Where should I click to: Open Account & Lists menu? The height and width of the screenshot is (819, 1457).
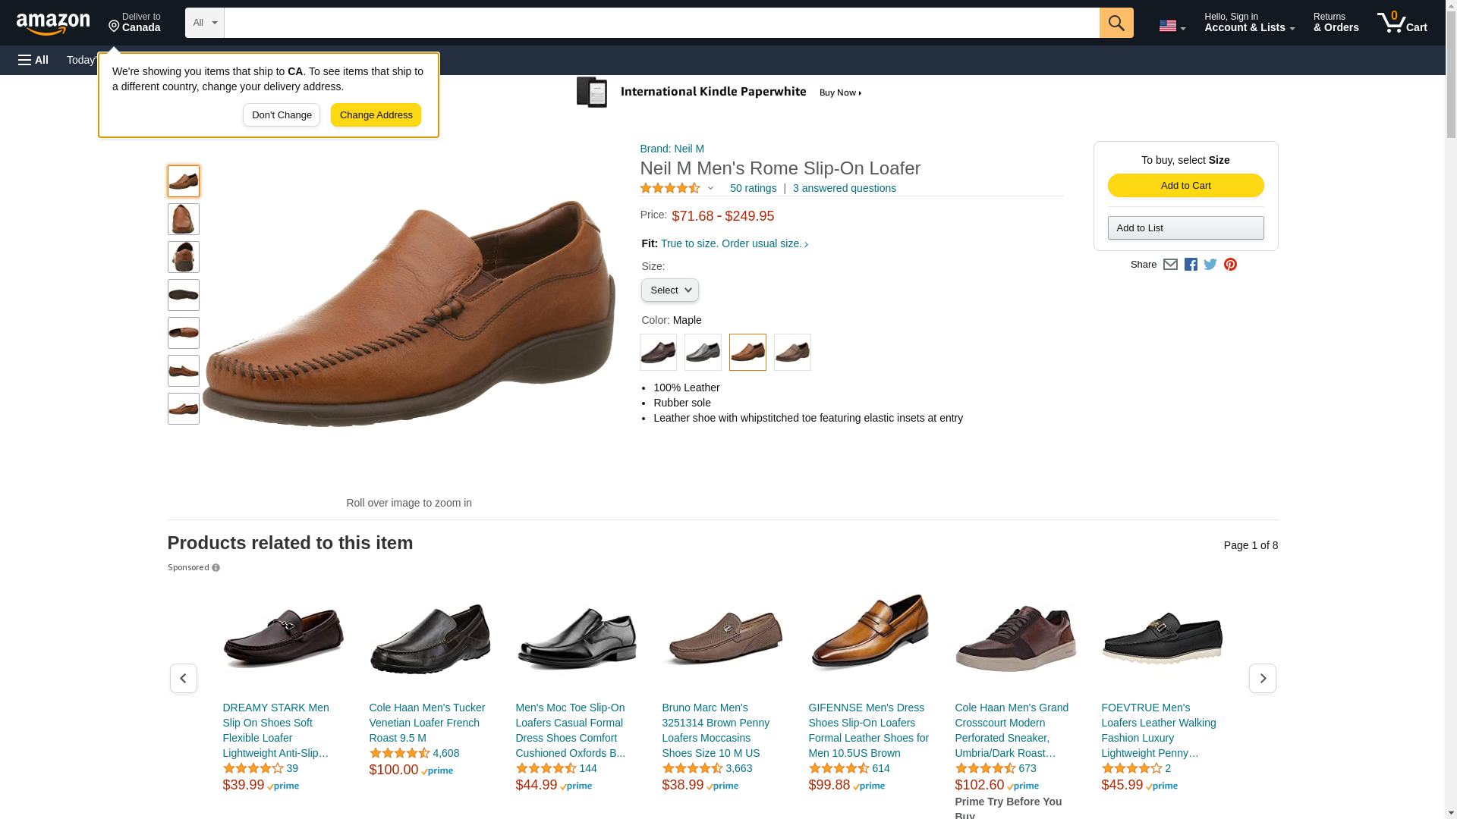click(1249, 23)
